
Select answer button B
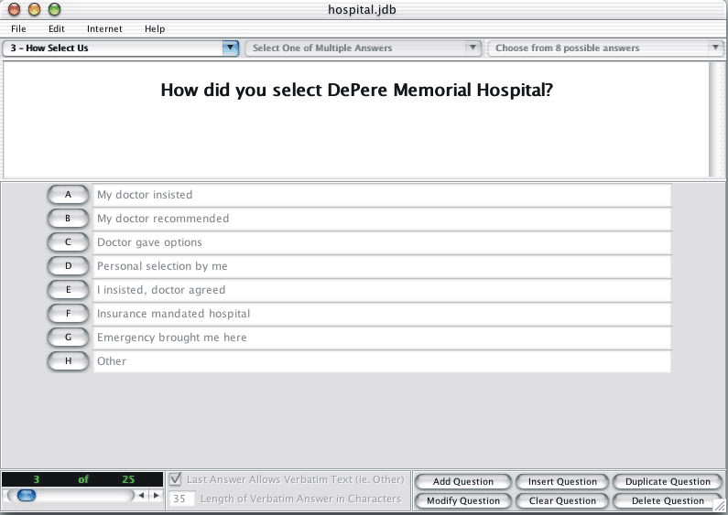point(68,219)
